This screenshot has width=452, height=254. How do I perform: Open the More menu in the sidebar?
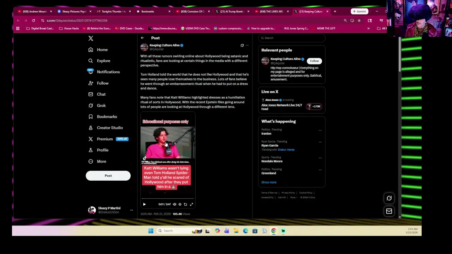click(x=97, y=162)
